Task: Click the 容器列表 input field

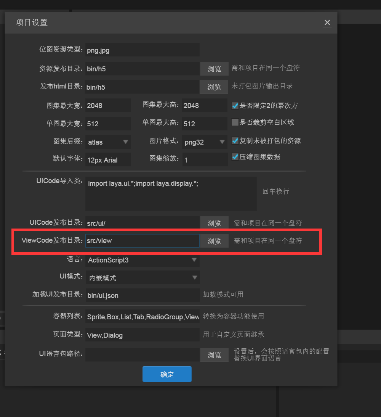Action: coord(142,317)
